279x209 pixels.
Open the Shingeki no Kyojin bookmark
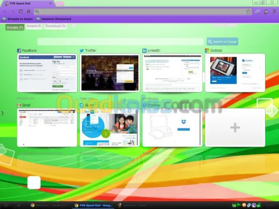tap(17, 19)
